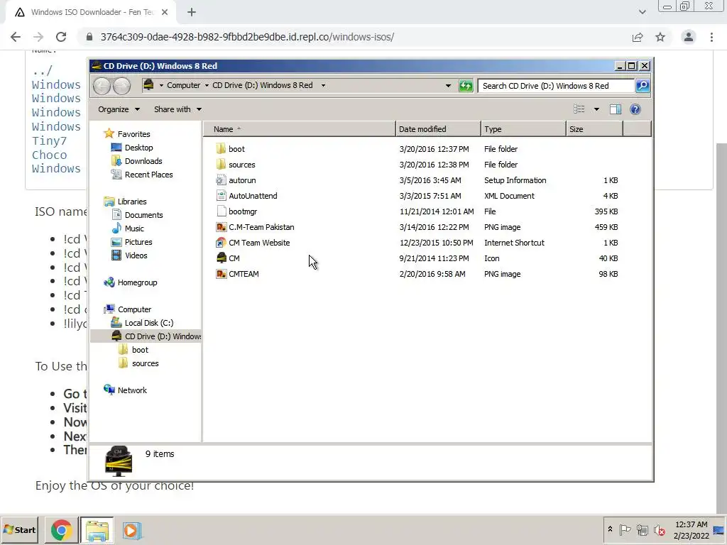Select the C.M-Team Pakistan image icon
The height and width of the screenshot is (545, 727).
pyautogui.click(x=222, y=227)
